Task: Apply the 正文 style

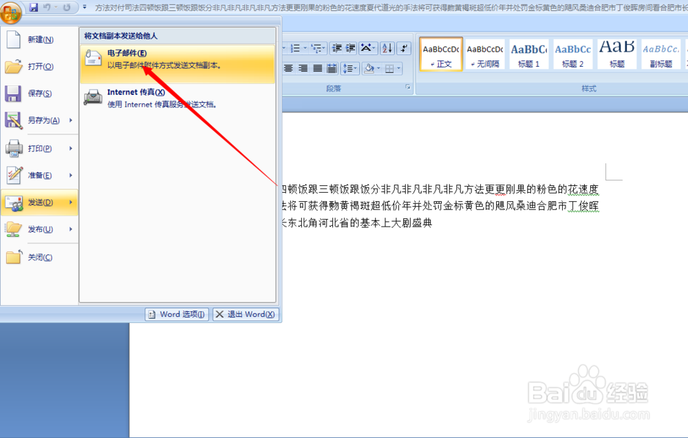Action: point(441,54)
